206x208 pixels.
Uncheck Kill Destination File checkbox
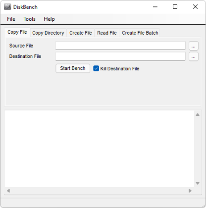pos(96,68)
